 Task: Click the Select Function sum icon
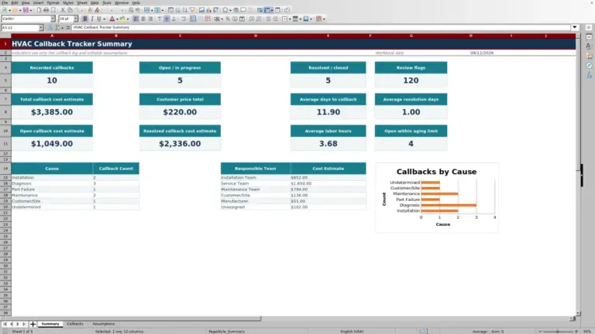point(57,27)
